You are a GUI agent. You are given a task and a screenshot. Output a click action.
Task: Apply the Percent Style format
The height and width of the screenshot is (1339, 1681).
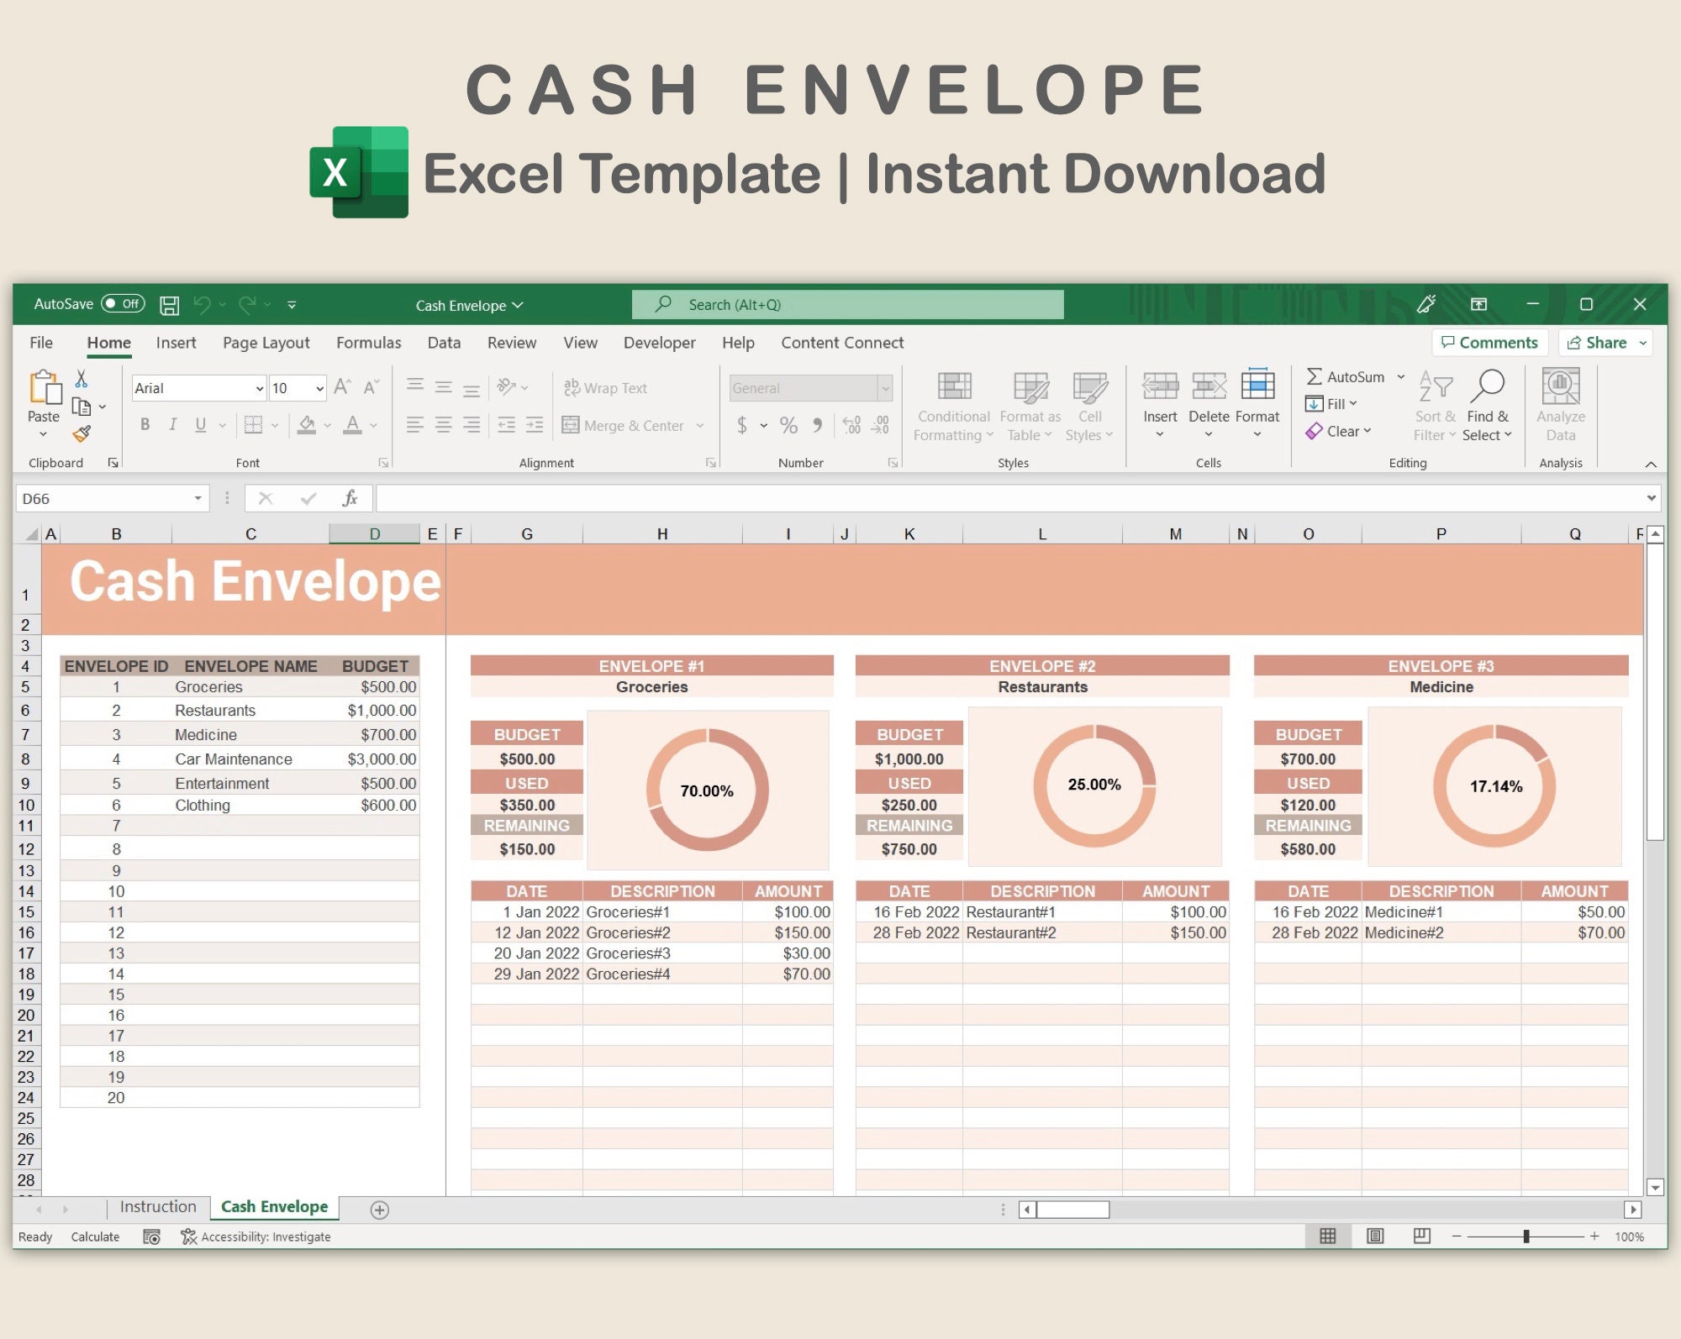(788, 425)
